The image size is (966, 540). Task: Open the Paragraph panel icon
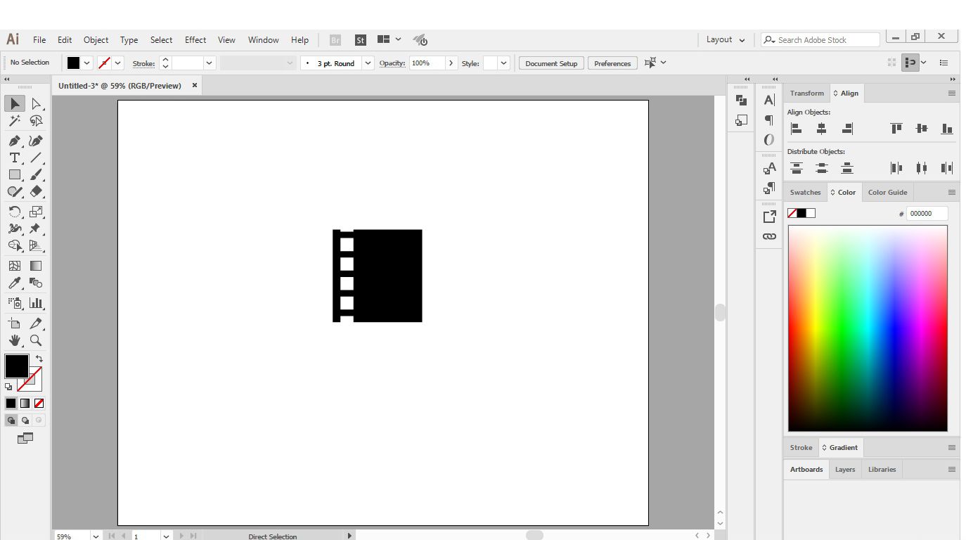point(769,120)
